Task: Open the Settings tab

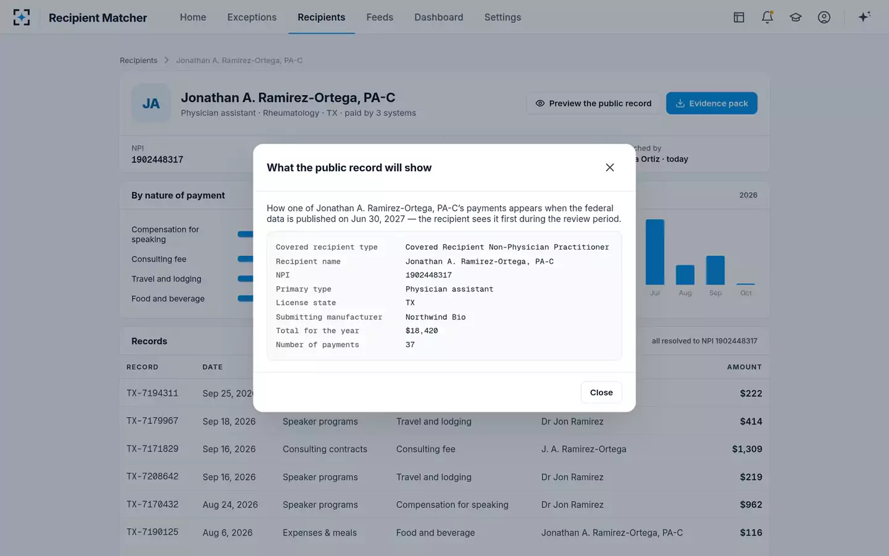Action: 503,17
